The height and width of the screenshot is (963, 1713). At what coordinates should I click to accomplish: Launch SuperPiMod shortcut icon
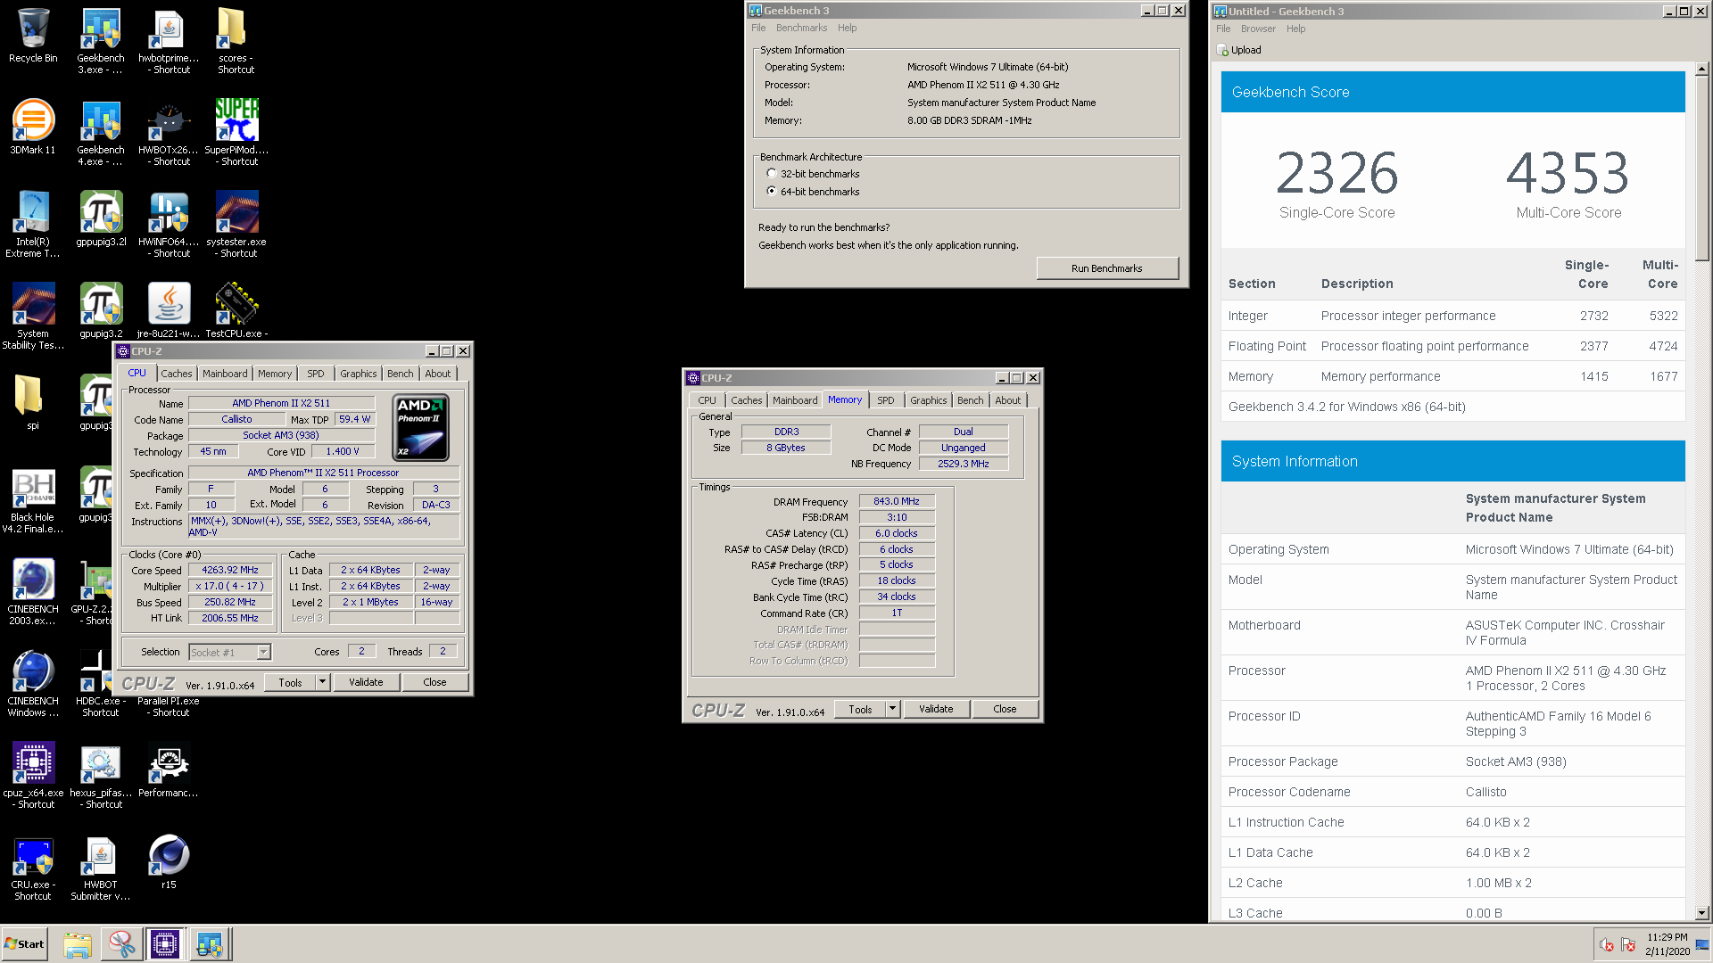click(236, 133)
